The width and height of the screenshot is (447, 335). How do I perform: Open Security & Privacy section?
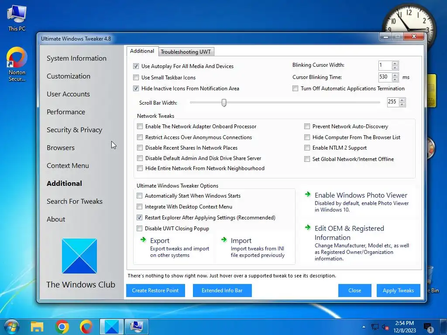click(74, 130)
